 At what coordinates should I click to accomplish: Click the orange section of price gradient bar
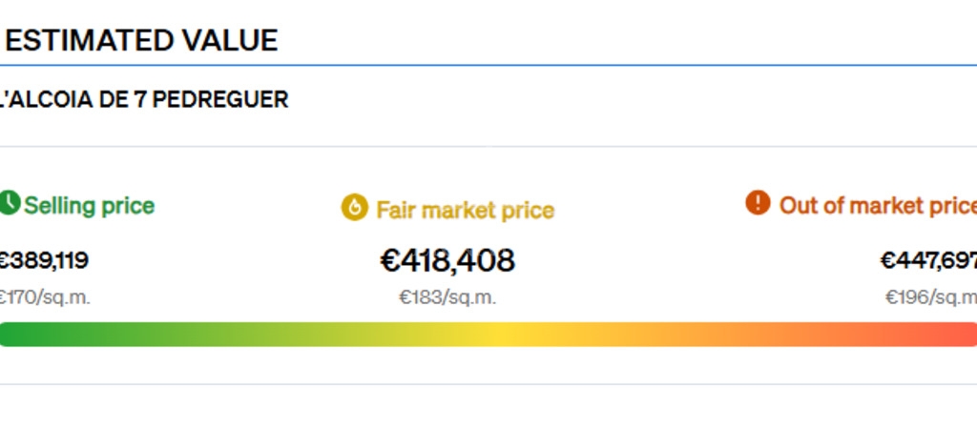click(717, 334)
